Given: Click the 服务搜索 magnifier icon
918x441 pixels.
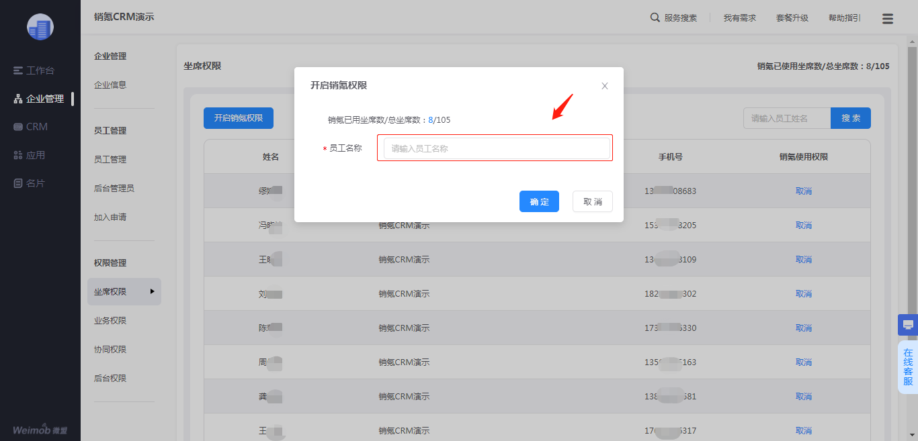Looking at the screenshot, I should (x=655, y=17).
